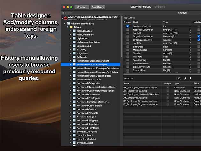Check the Primary checkbox for LoginID

(128, 33)
